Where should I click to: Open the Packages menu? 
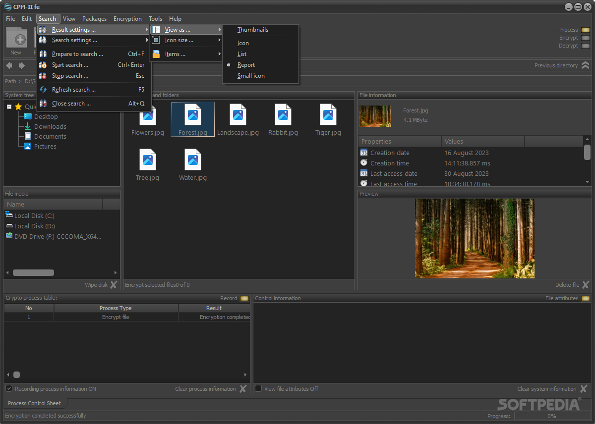94,19
